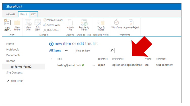Open Popularity Trends in the ribbon
Image resolution: width=190 pixels, height=106 pixels.
pos(84,25)
